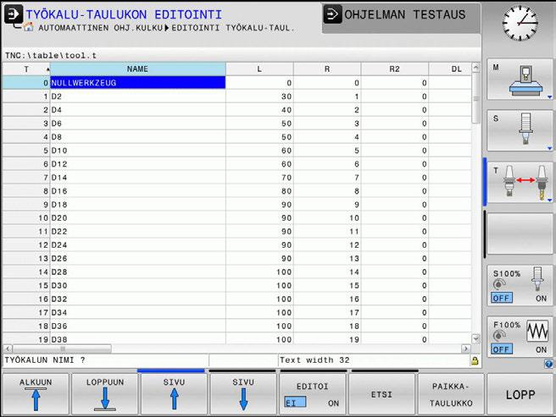The height and width of the screenshot is (417, 556).
Task: Select tool name D10
Action: coord(137,151)
